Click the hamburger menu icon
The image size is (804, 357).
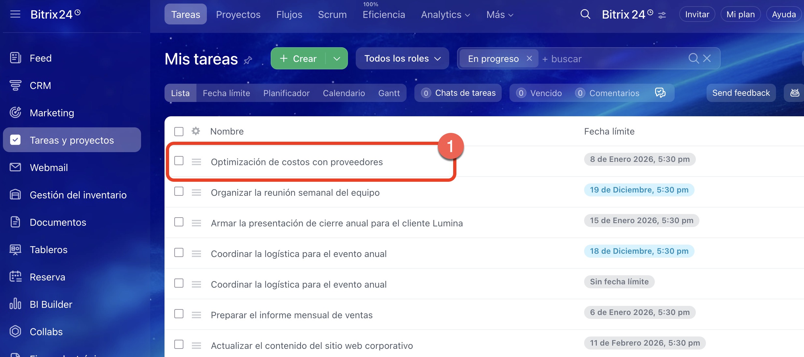[x=15, y=14]
